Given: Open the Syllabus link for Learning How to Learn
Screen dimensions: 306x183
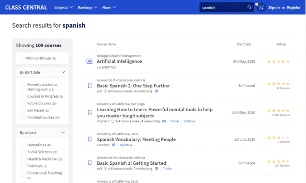Looking at the screenshot, I should pos(189,121).
